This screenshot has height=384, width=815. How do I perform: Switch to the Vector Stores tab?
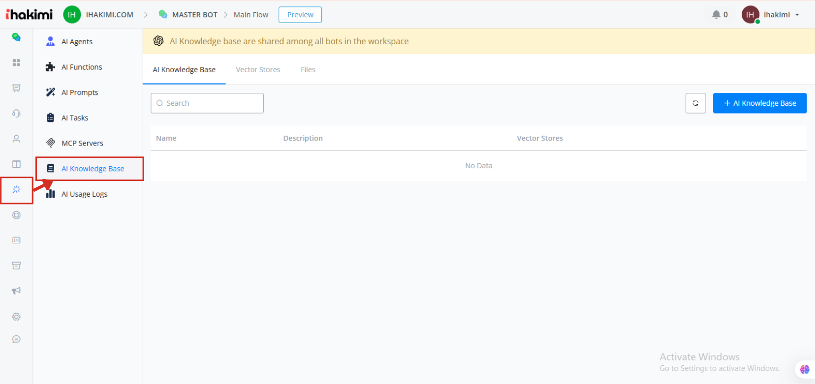point(258,70)
